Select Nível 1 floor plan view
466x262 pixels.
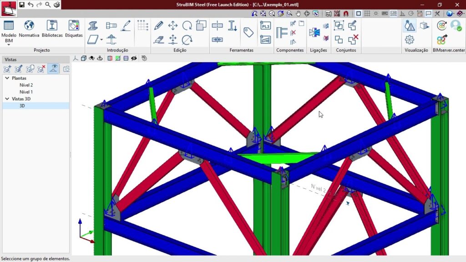[x=26, y=92]
